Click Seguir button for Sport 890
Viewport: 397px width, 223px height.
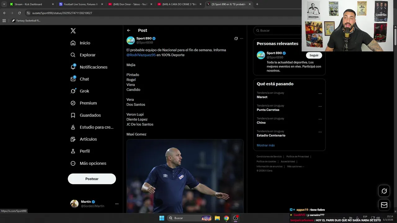click(x=314, y=55)
